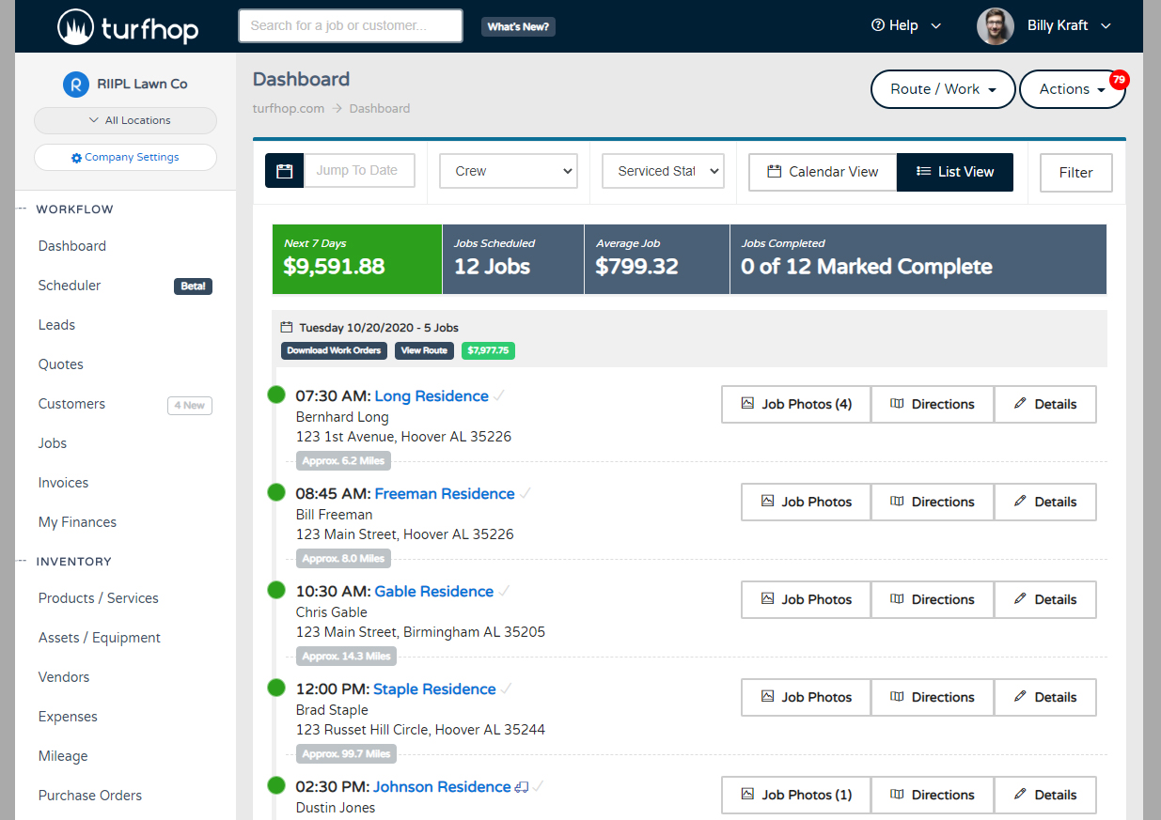
Task: Open the Staple Residence job link
Action: coord(434,689)
